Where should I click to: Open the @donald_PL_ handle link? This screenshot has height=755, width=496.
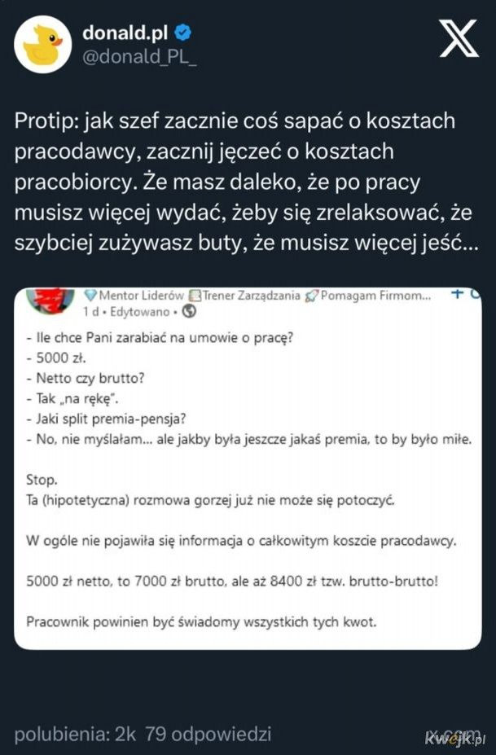tap(139, 55)
